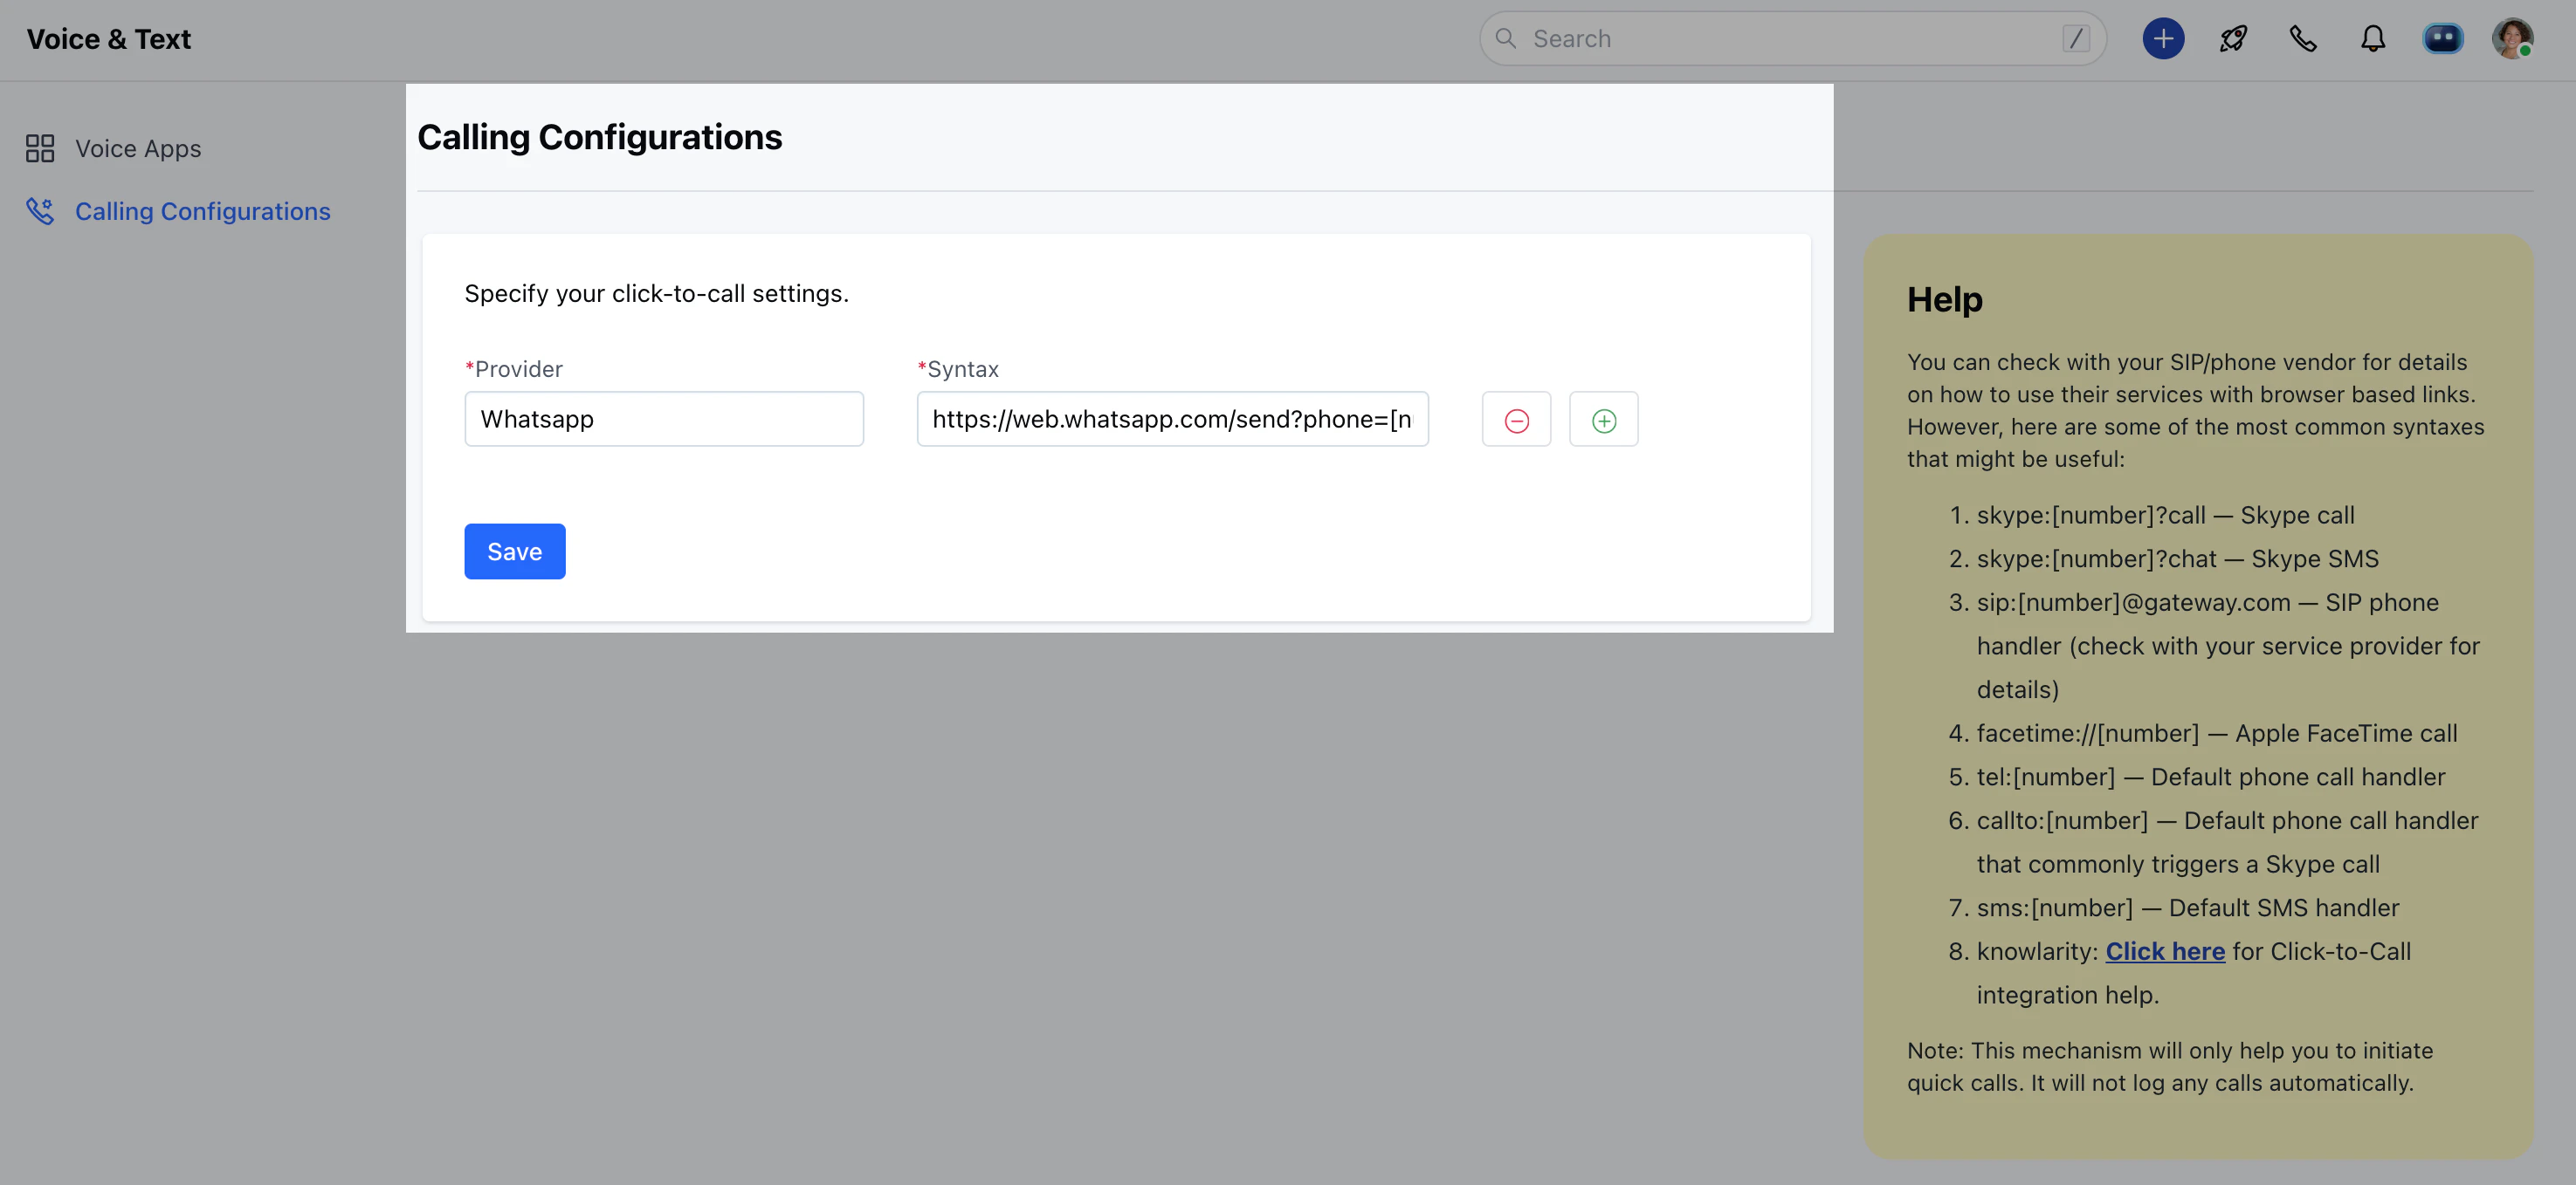Click the Calling Configurations phone icon
Viewport: 2576px width, 1185px height.
40,211
